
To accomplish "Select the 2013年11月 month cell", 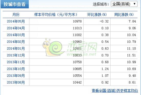I will tap(16, 62).
